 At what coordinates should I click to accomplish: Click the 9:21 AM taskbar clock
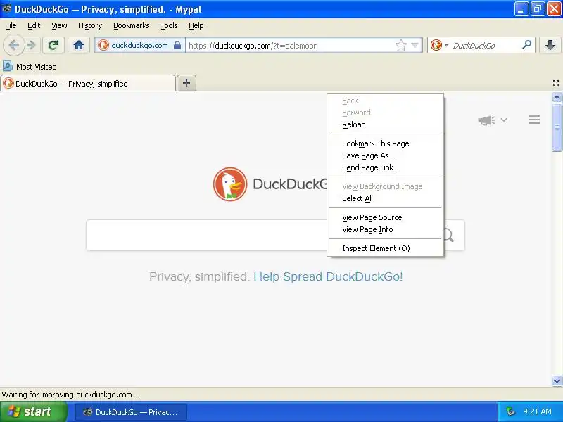coord(537,411)
